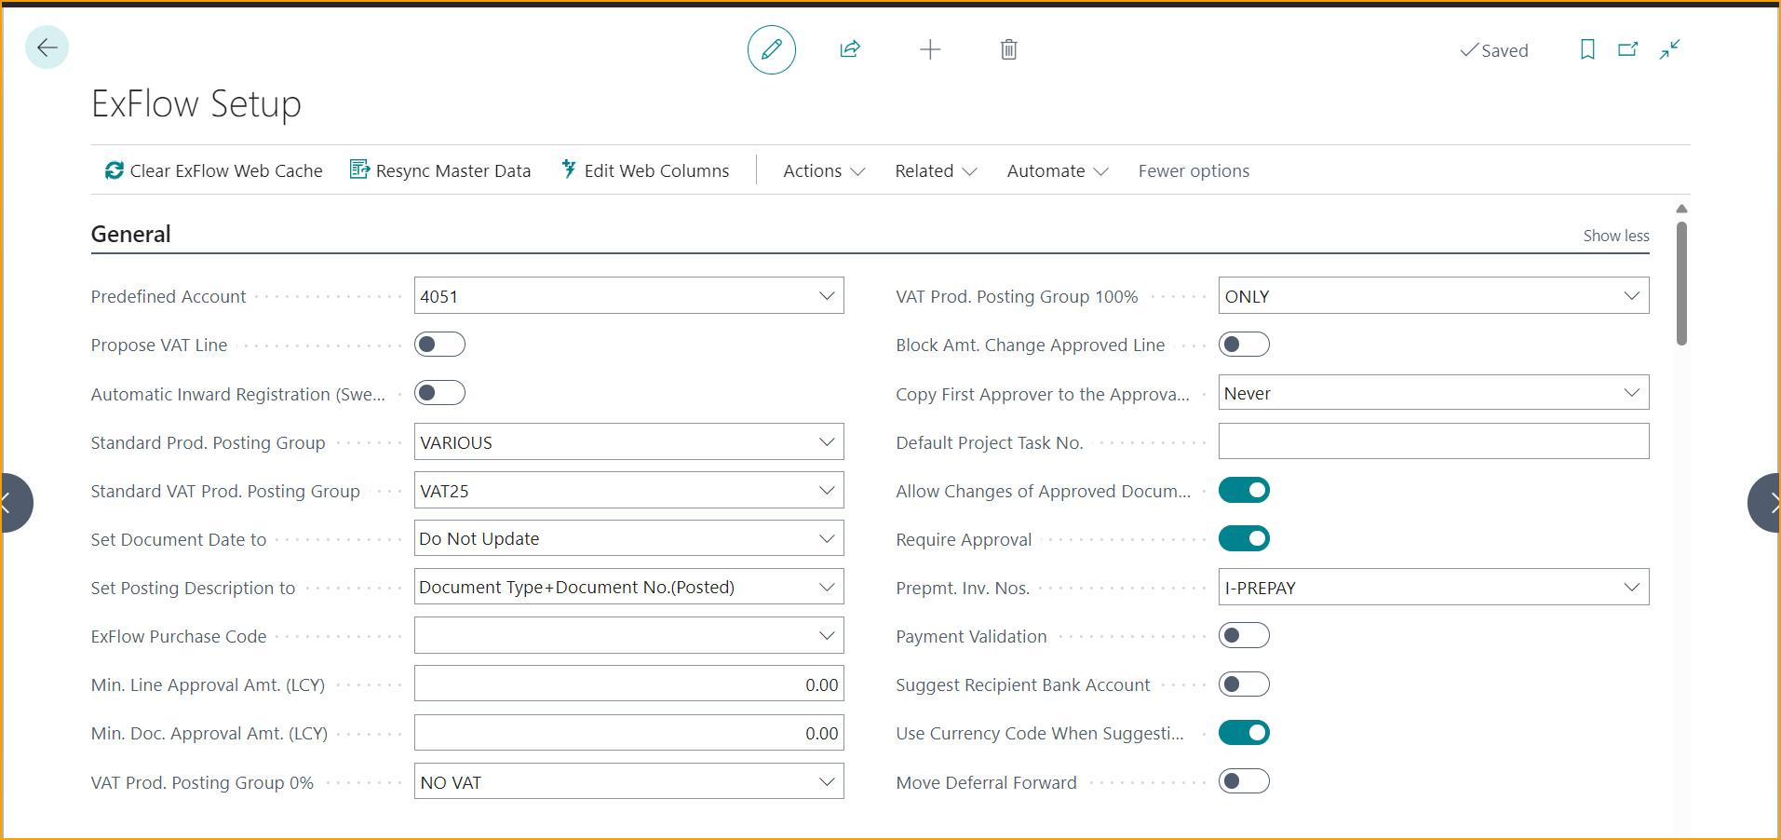This screenshot has height=840, width=1781.
Task: Click the scrollbar up arrow
Action: pyautogui.click(x=1681, y=209)
